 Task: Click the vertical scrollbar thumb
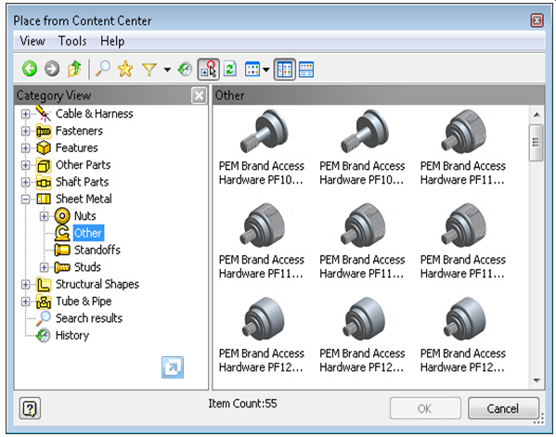[x=536, y=143]
